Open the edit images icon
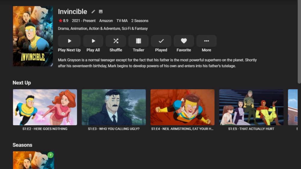Screen dimensions: 301x169 [101, 11]
